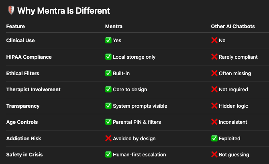Click the green check beside Exploited
This screenshot has width=269, height=164.
click(x=214, y=138)
